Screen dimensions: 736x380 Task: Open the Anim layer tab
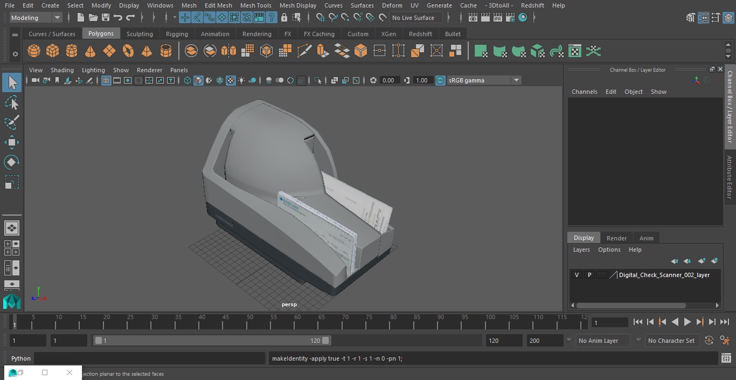(646, 238)
